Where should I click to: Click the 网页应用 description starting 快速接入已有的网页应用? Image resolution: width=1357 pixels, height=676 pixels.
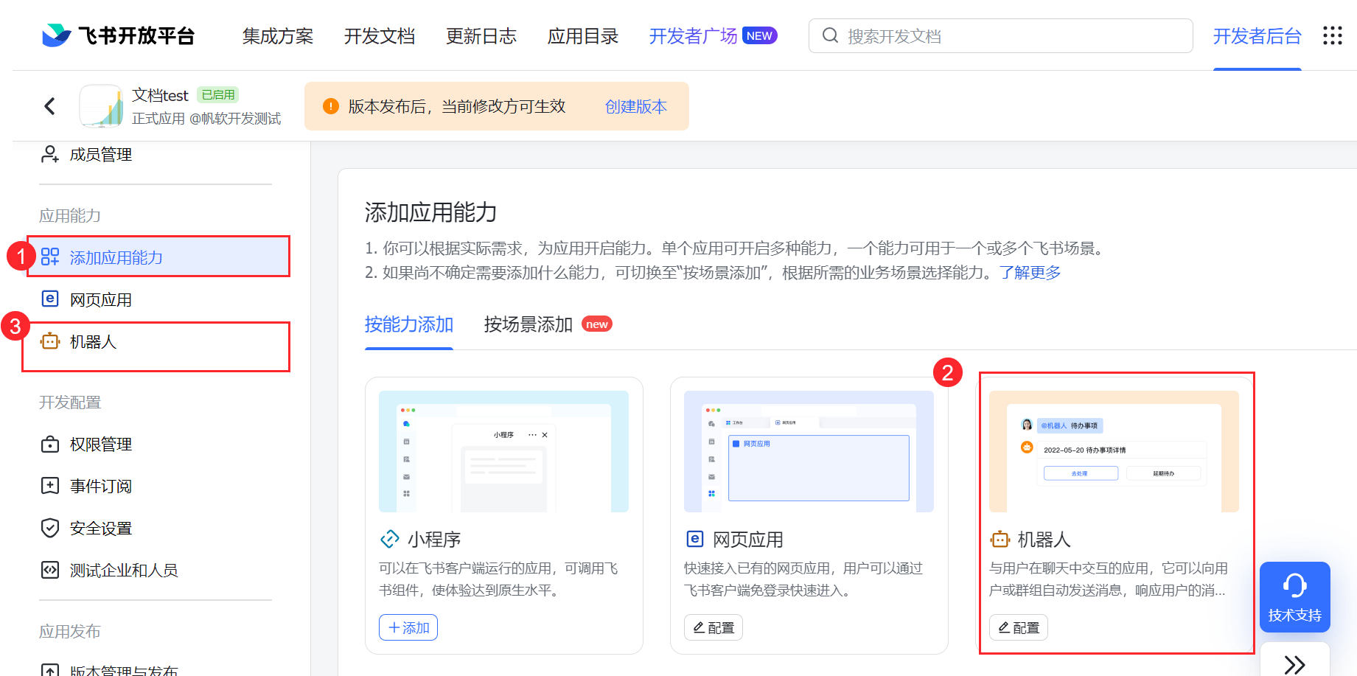[803, 579]
